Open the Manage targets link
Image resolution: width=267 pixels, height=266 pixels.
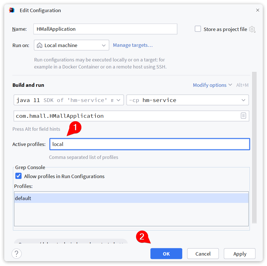coord(133,45)
